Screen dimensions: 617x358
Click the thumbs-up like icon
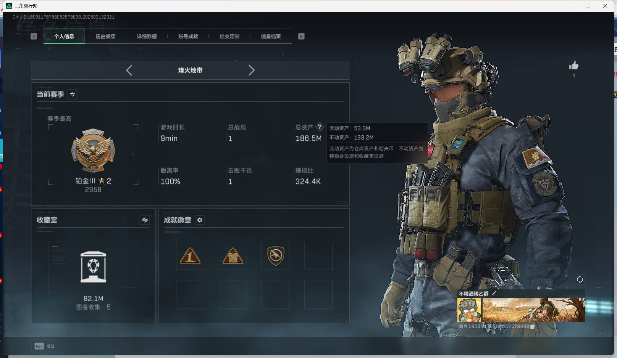[573, 66]
